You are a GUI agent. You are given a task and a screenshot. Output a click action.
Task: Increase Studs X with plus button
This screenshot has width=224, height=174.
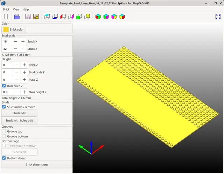[x=23, y=41]
